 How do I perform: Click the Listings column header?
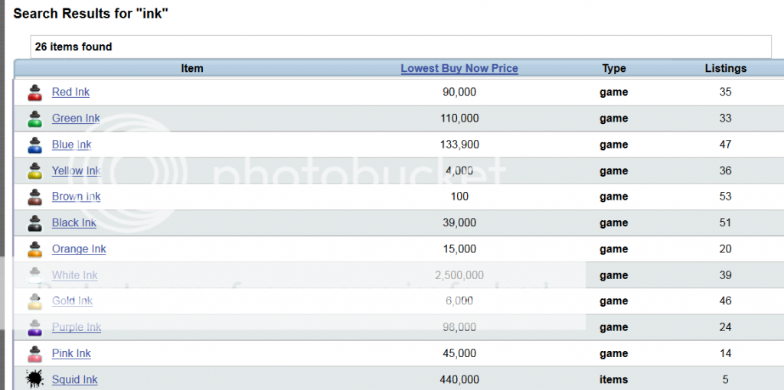pos(725,68)
